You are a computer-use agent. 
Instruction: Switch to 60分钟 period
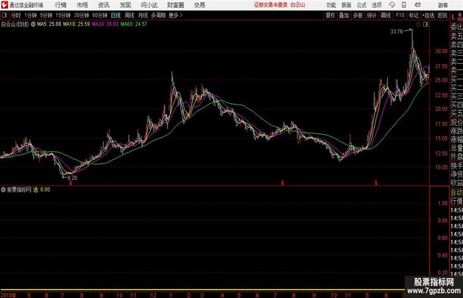(x=100, y=15)
